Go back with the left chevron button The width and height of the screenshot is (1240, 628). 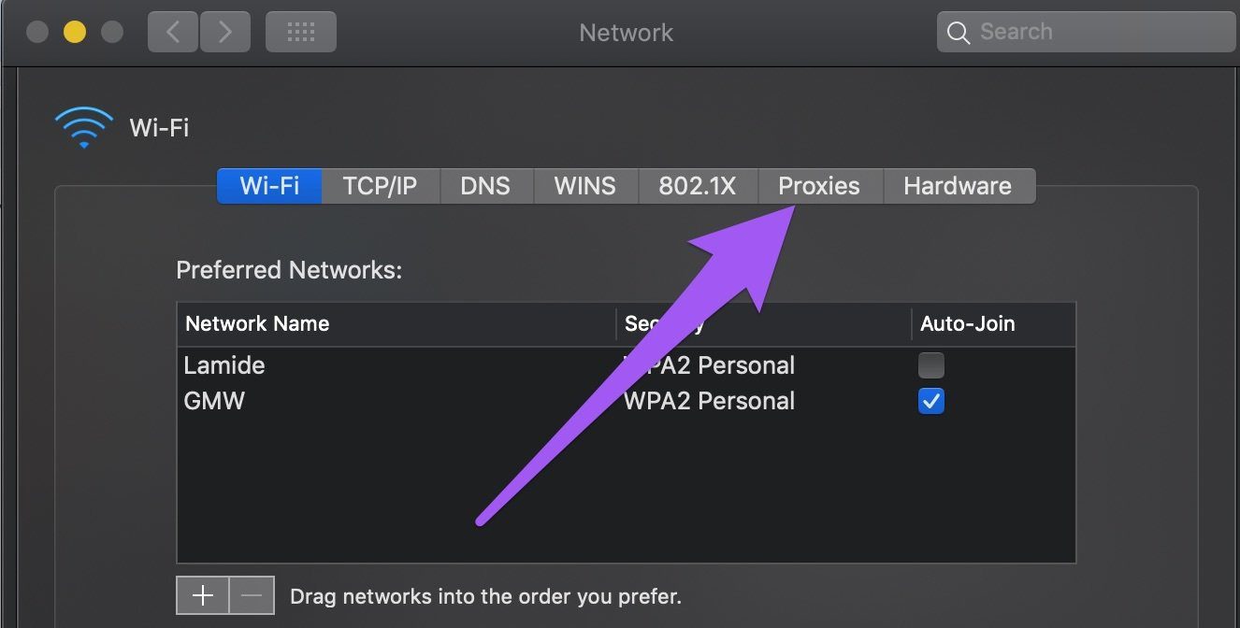coord(172,33)
